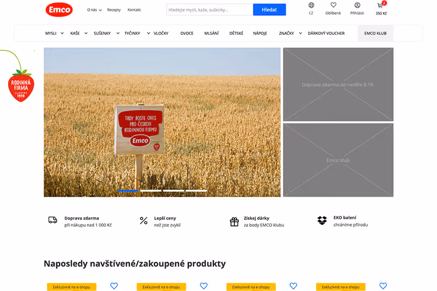437x291 pixels.
Task: Click the delivery truck icon for Doprava zdarma
Action: (52, 220)
